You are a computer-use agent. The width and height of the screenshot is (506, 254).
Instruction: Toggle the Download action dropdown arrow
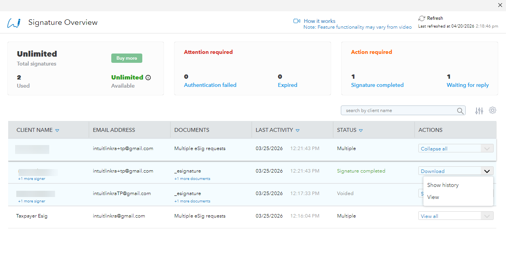[x=487, y=171]
